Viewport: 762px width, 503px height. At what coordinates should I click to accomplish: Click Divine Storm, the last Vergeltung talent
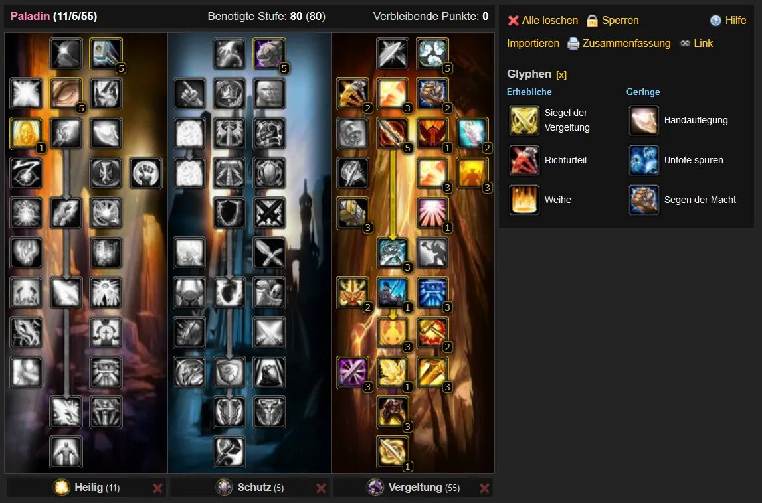[393, 451]
